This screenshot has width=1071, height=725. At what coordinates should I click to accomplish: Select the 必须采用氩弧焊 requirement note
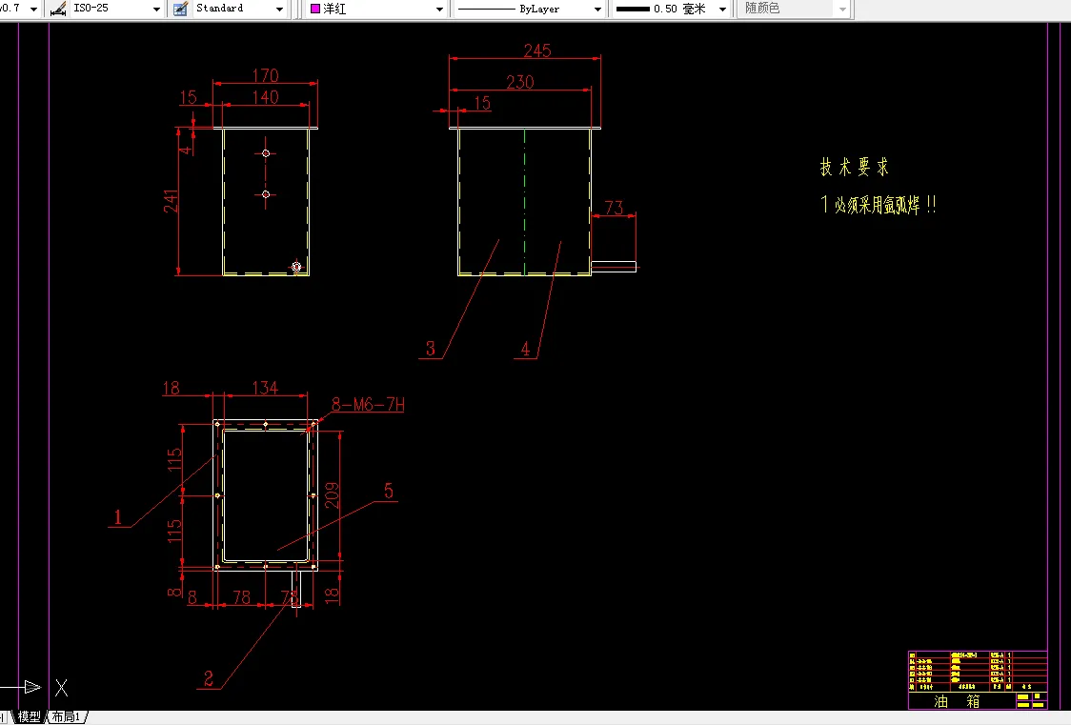(x=879, y=204)
